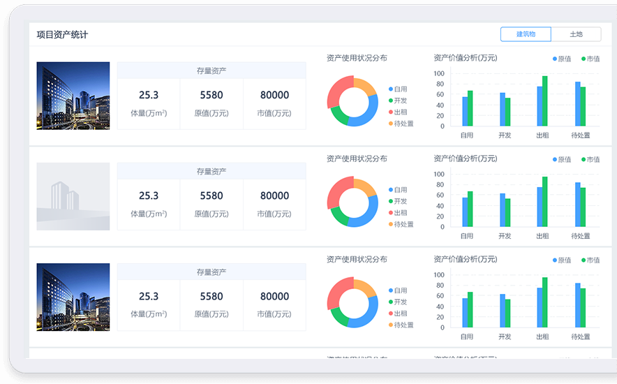Toggle 待处置 legend in second donut chart
Viewport: 617px width, 384px height.
point(401,224)
